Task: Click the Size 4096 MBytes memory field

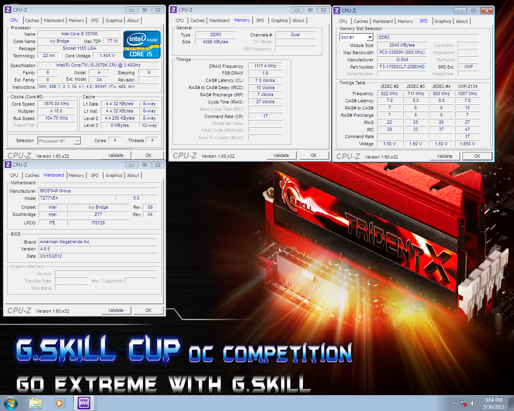Action: click(x=215, y=42)
